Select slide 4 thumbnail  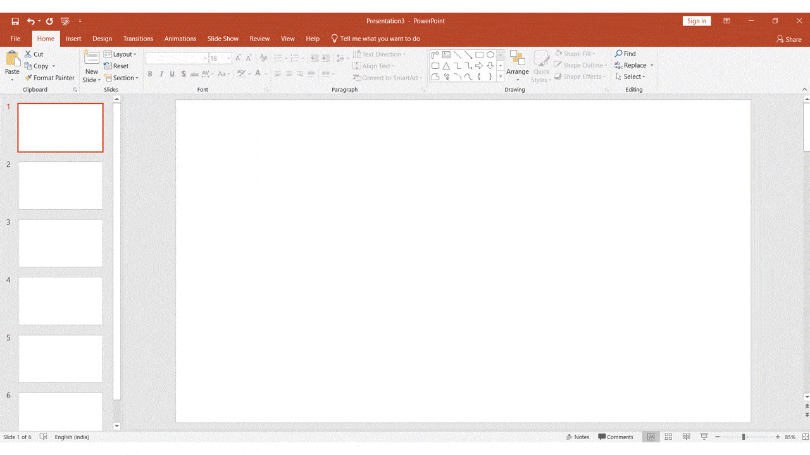click(60, 301)
